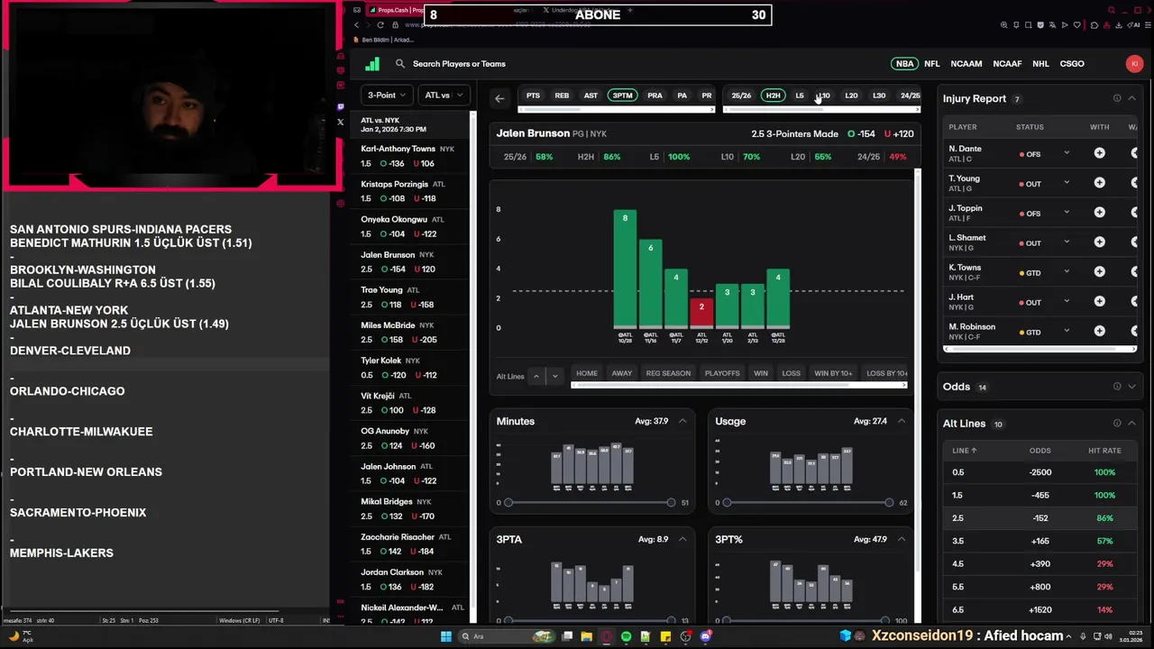1154x649 pixels.
Task: Collapse the Minutes chart card
Action: pyautogui.click(x=682, y=421)
